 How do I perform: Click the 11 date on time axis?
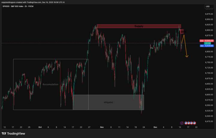(x=119, y=127)
